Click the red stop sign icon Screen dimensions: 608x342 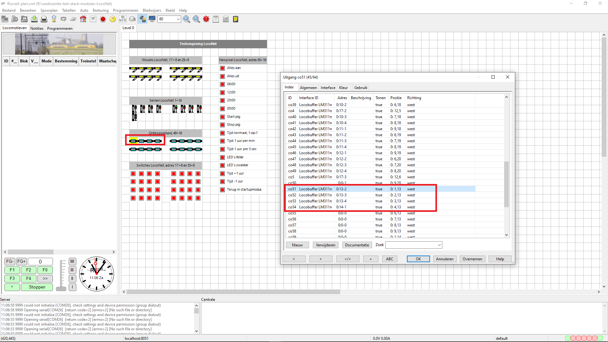[103, 19]
